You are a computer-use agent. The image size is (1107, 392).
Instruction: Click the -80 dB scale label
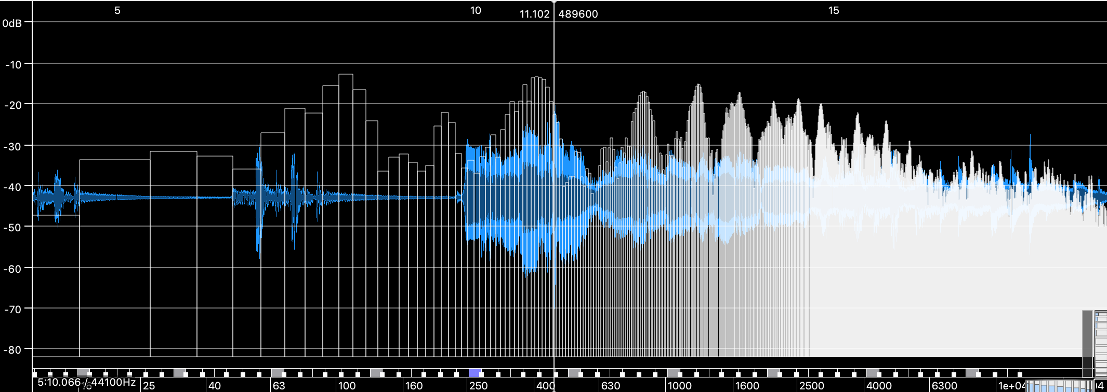(x=13, y=349)
